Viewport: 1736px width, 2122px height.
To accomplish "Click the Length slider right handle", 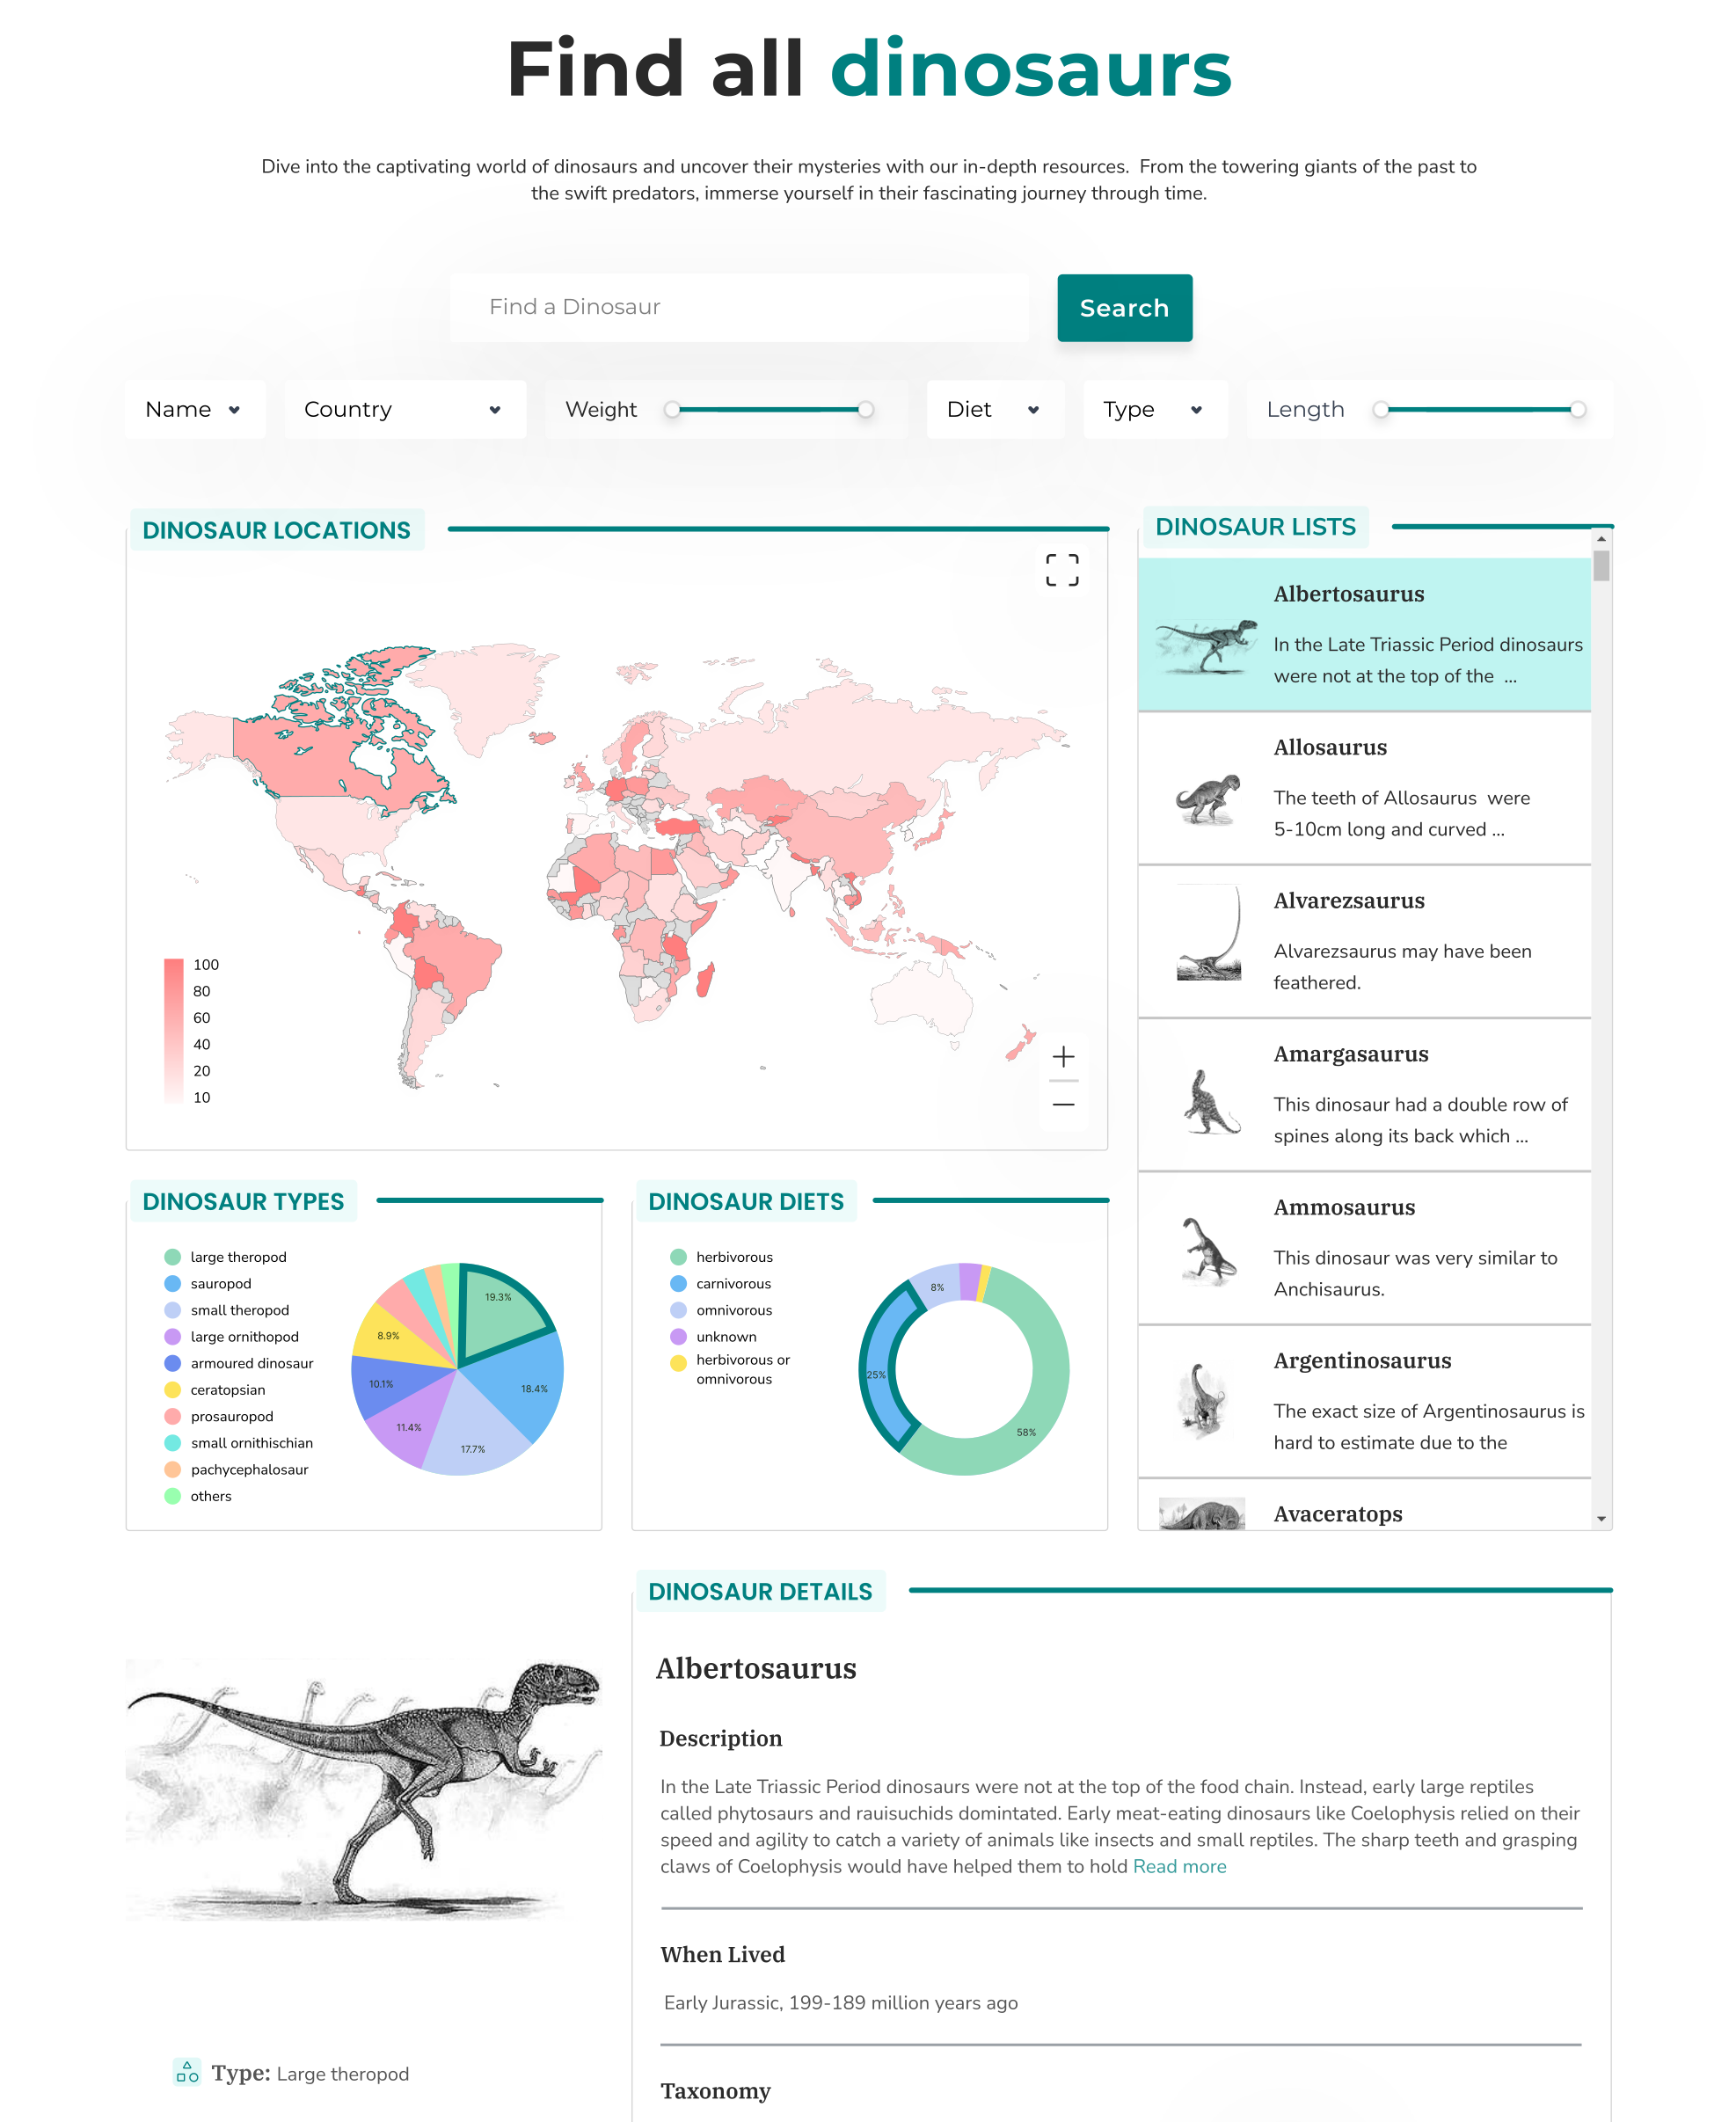I will coord(1578,409).
